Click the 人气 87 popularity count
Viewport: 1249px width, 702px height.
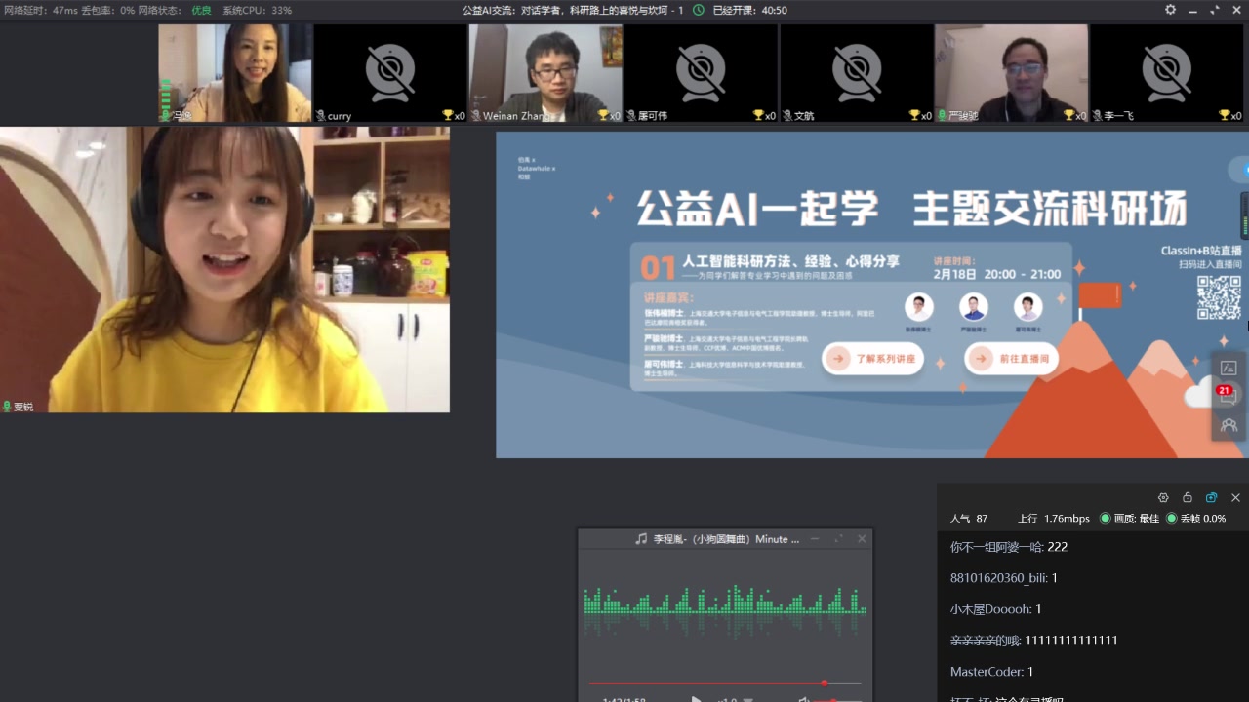(x=969, y=518)
